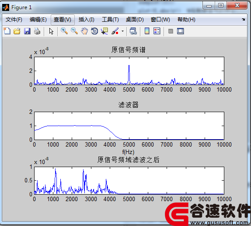Click the dock figure arrow in menu bar
251x226 pixels.
coord(243,19)
